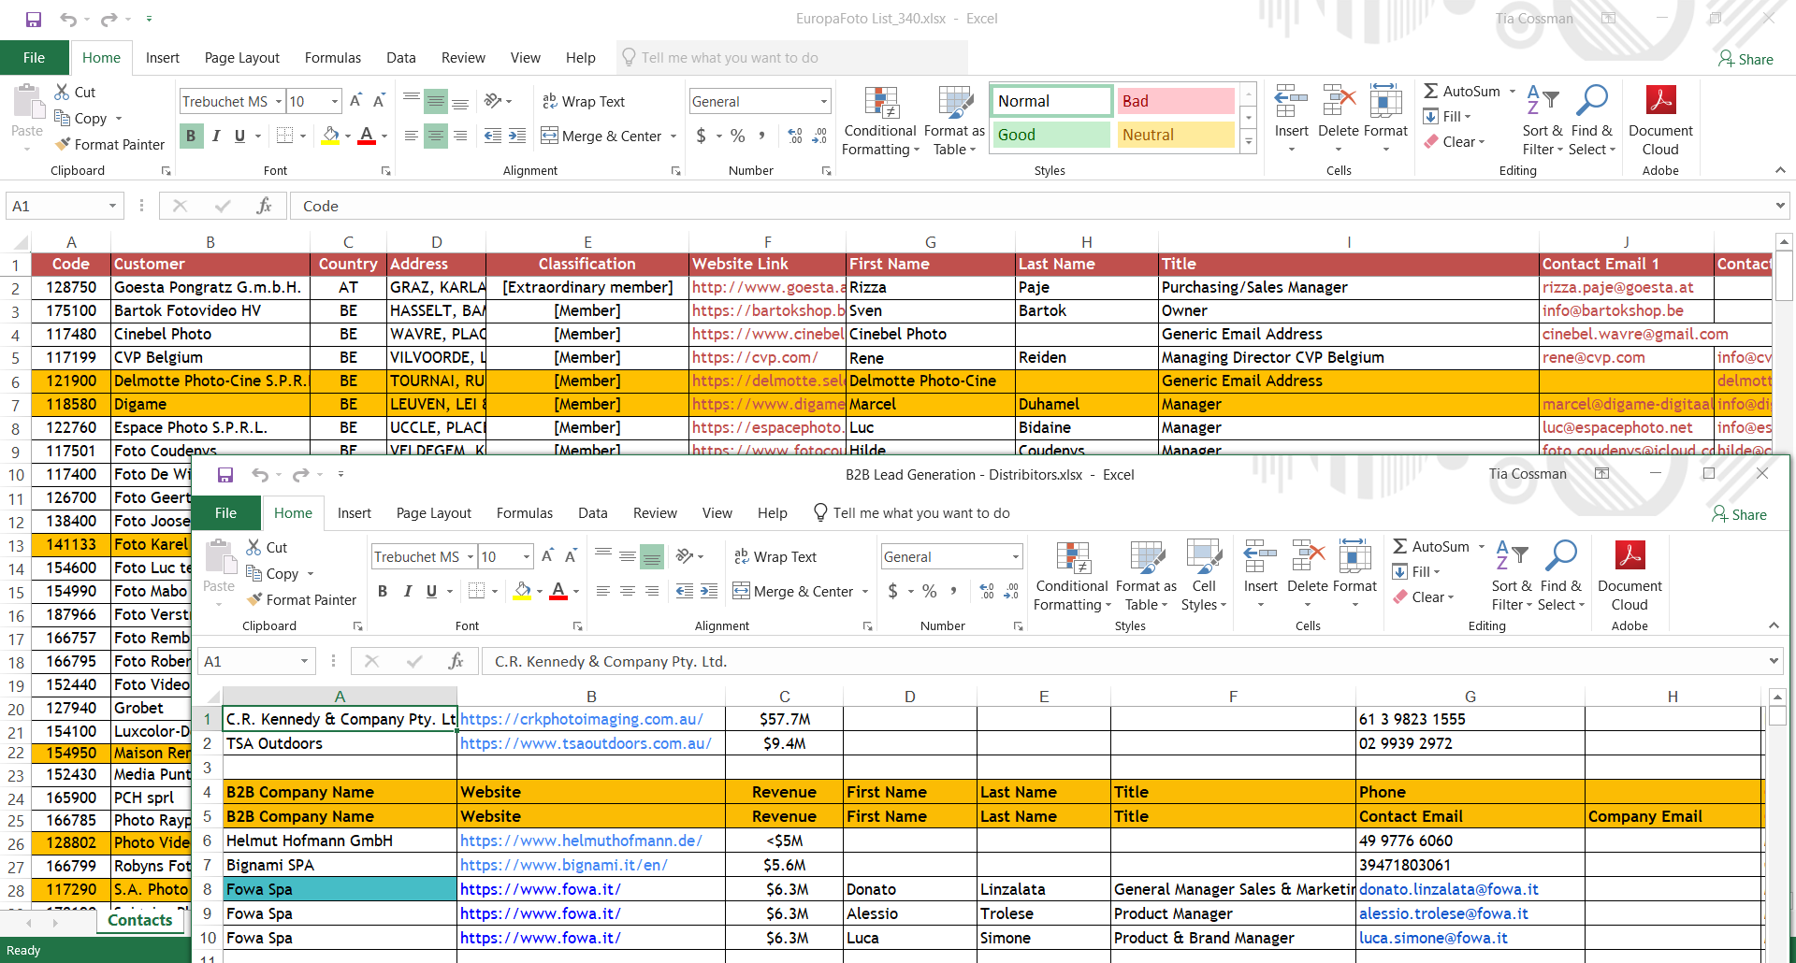This screenshot has width=1796, height=963.
Task: Redo in the B2B Lead Generation window
Action: pyautogui.click(x=300, y=475)
